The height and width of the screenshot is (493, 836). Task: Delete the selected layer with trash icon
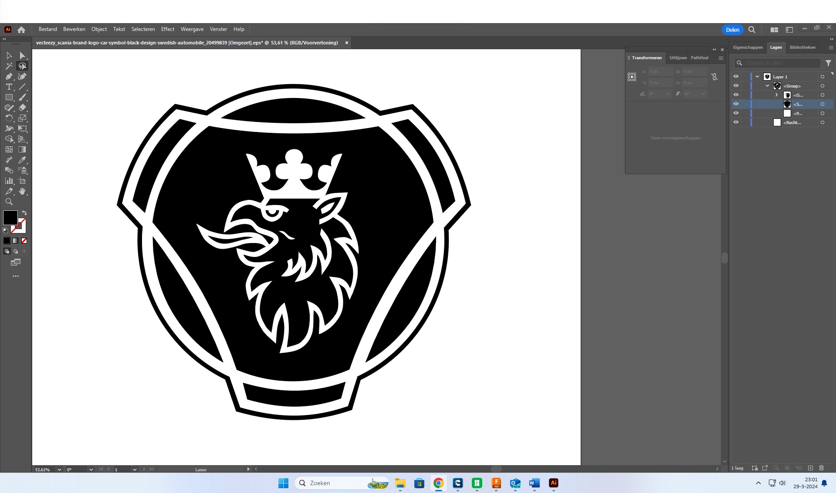pyautogui.click(x=822, y=468)
